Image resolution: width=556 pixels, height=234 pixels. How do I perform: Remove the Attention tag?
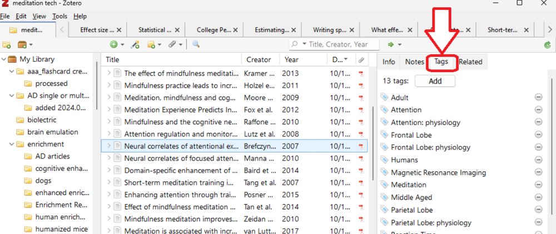[538, 110]
